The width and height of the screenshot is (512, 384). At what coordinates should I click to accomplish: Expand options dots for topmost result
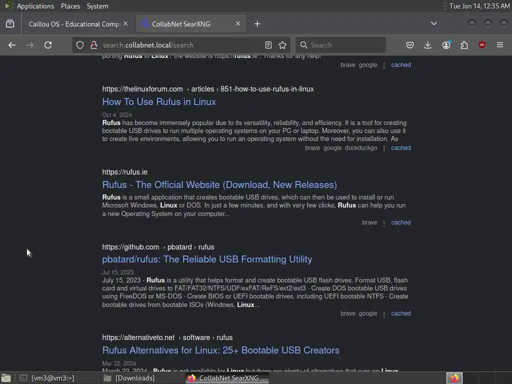click(384, 65)
